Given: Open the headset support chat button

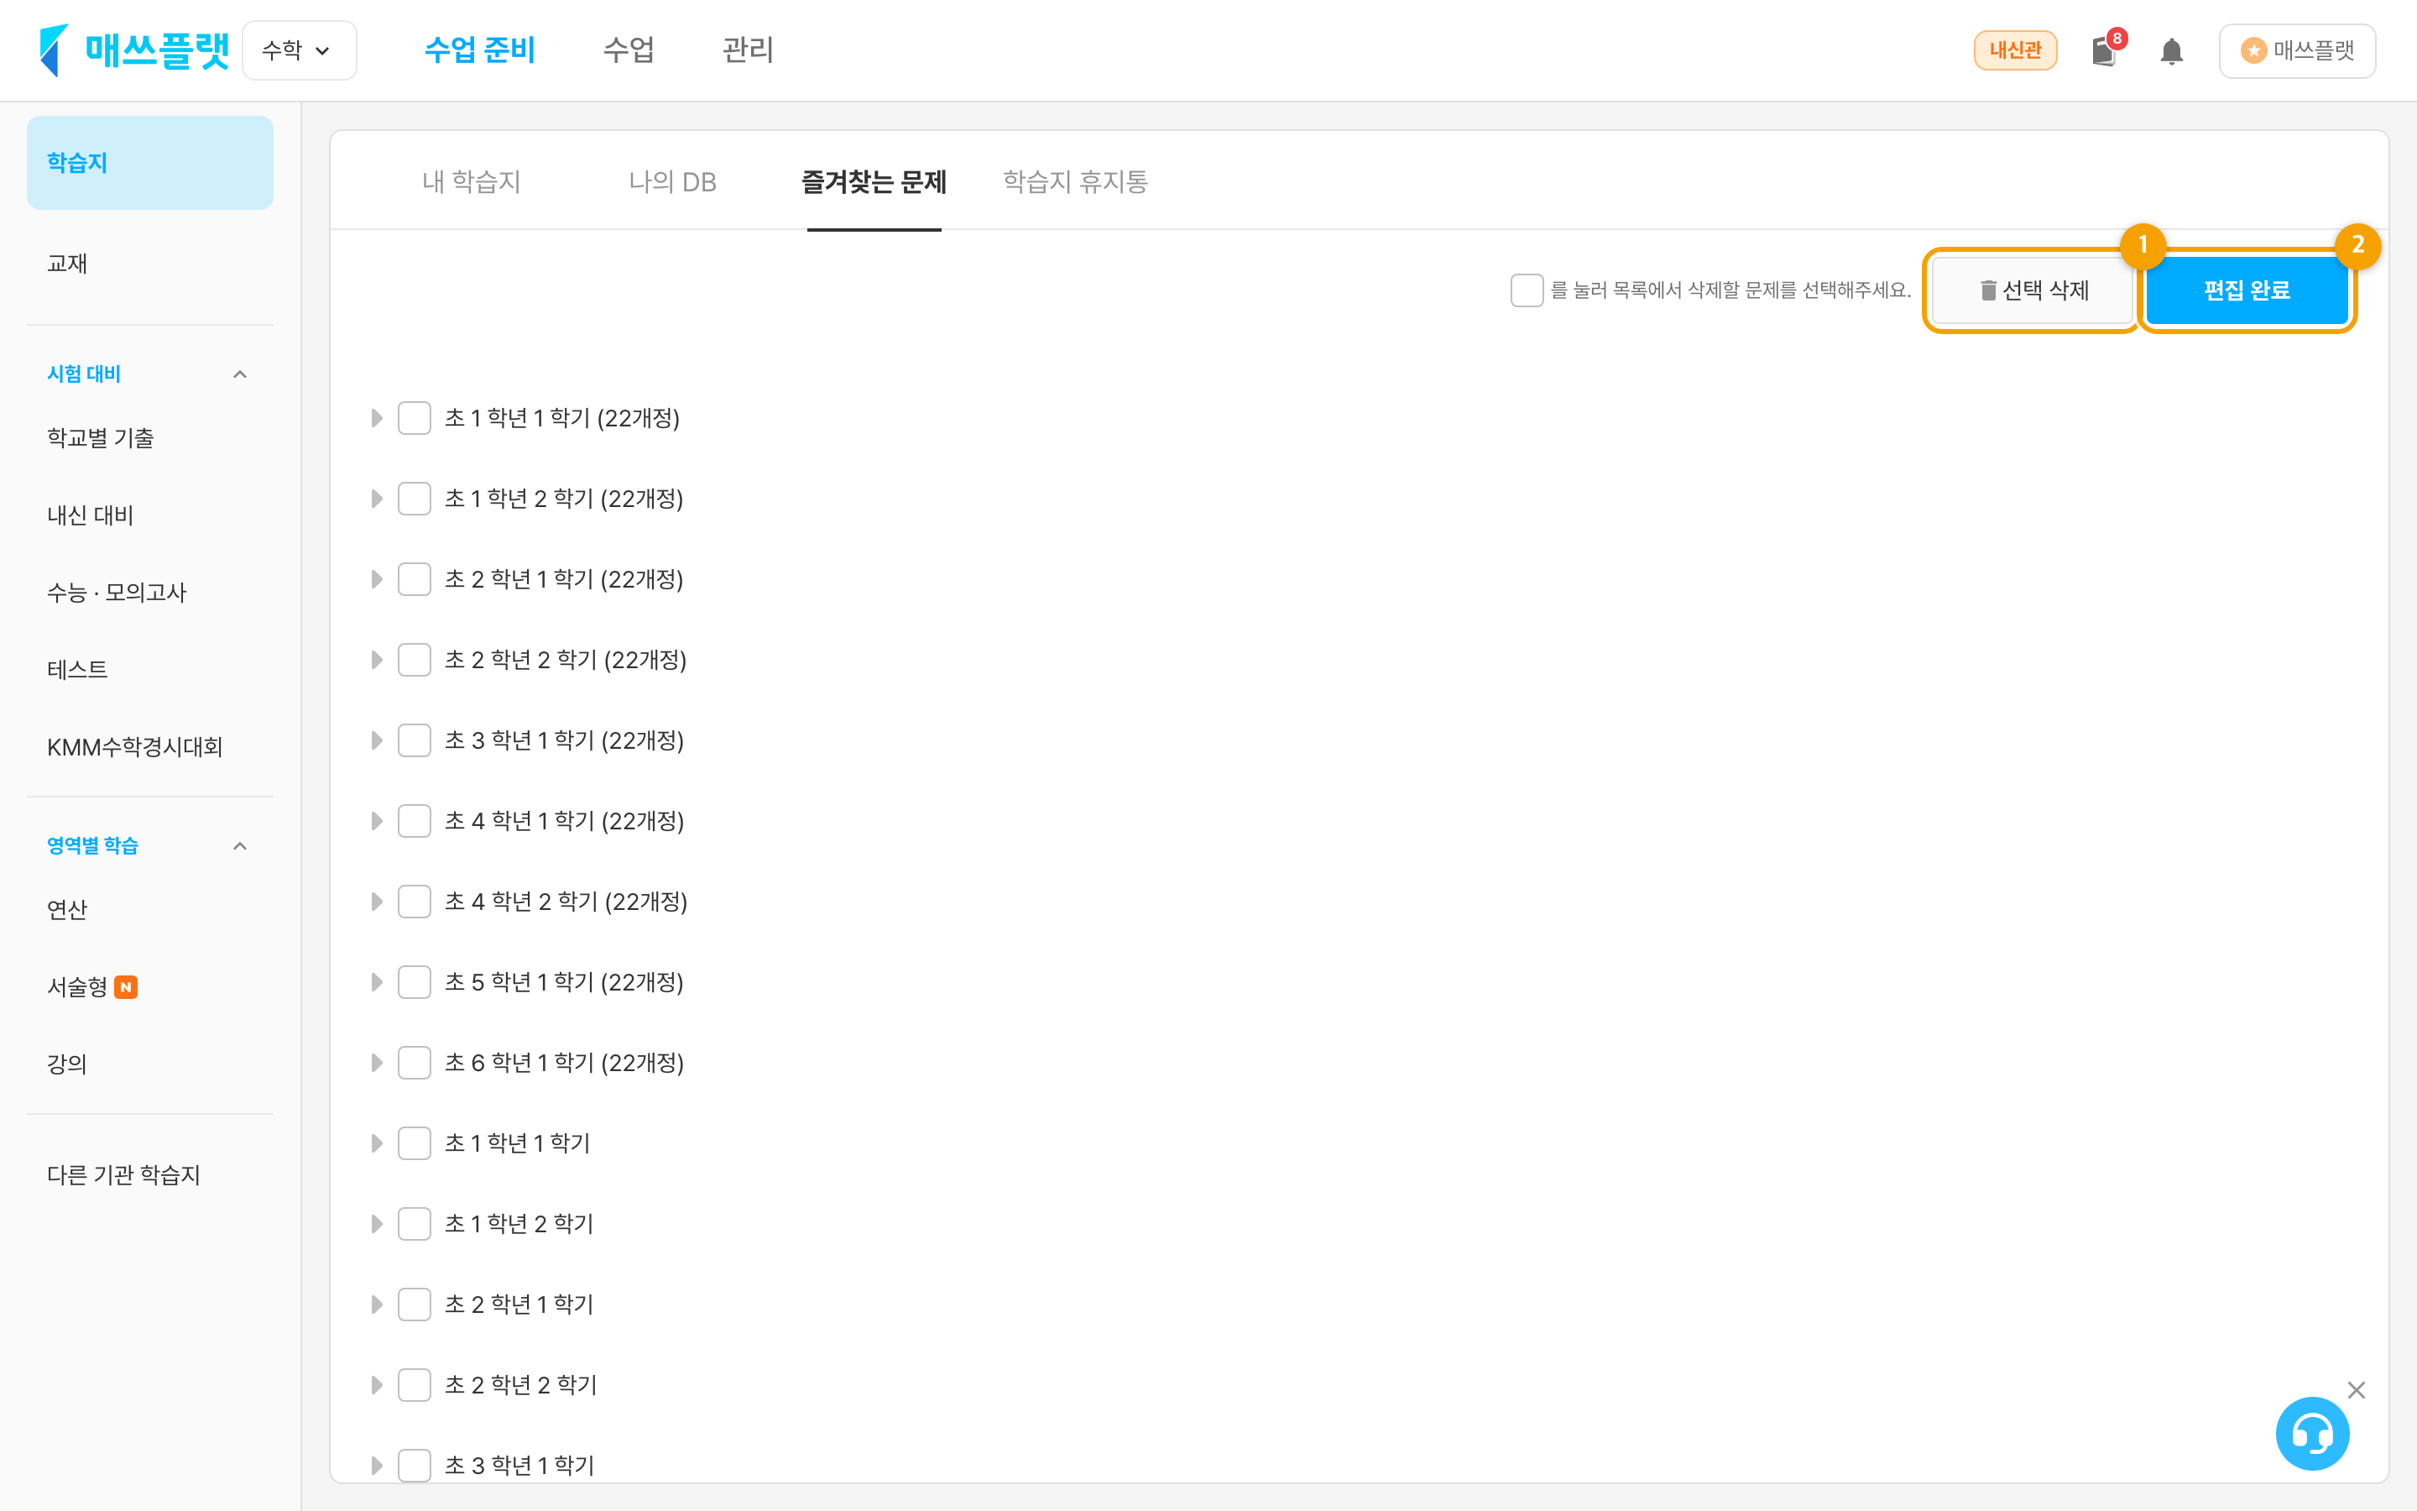Looking at the screenshot, I should click(2312, 1434).
